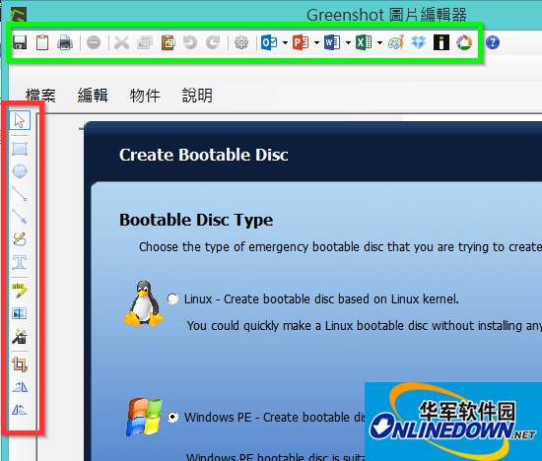Select the Draw Rectangle tool

pyautogui.click(x=20, y=149)
